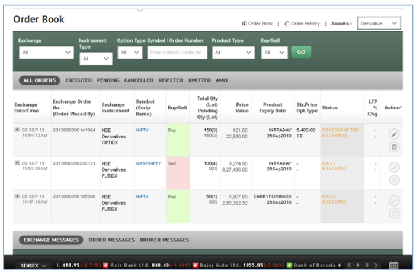Switch to the REJECTED tab
The image size is (416, 274).
click(x=171, y=80)
